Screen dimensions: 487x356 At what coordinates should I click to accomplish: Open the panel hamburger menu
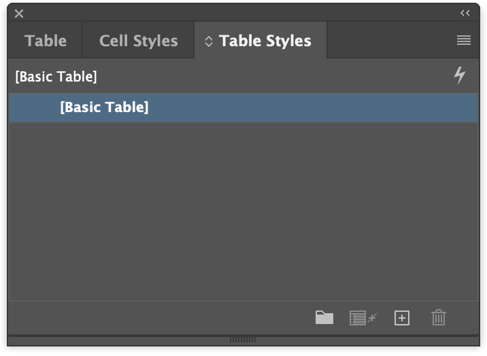click(464, 40)
